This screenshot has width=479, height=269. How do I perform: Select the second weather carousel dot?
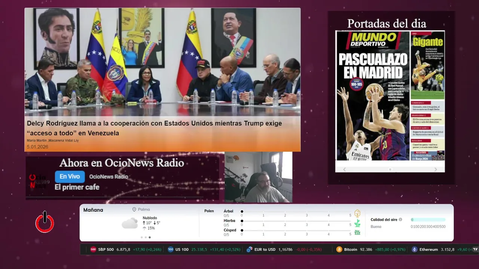click(146, 237)
